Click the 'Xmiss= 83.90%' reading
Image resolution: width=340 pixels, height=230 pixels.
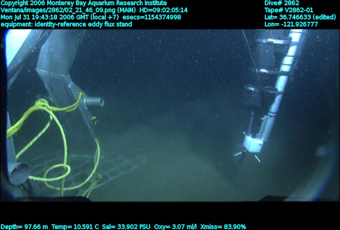(x=223, y=227)
